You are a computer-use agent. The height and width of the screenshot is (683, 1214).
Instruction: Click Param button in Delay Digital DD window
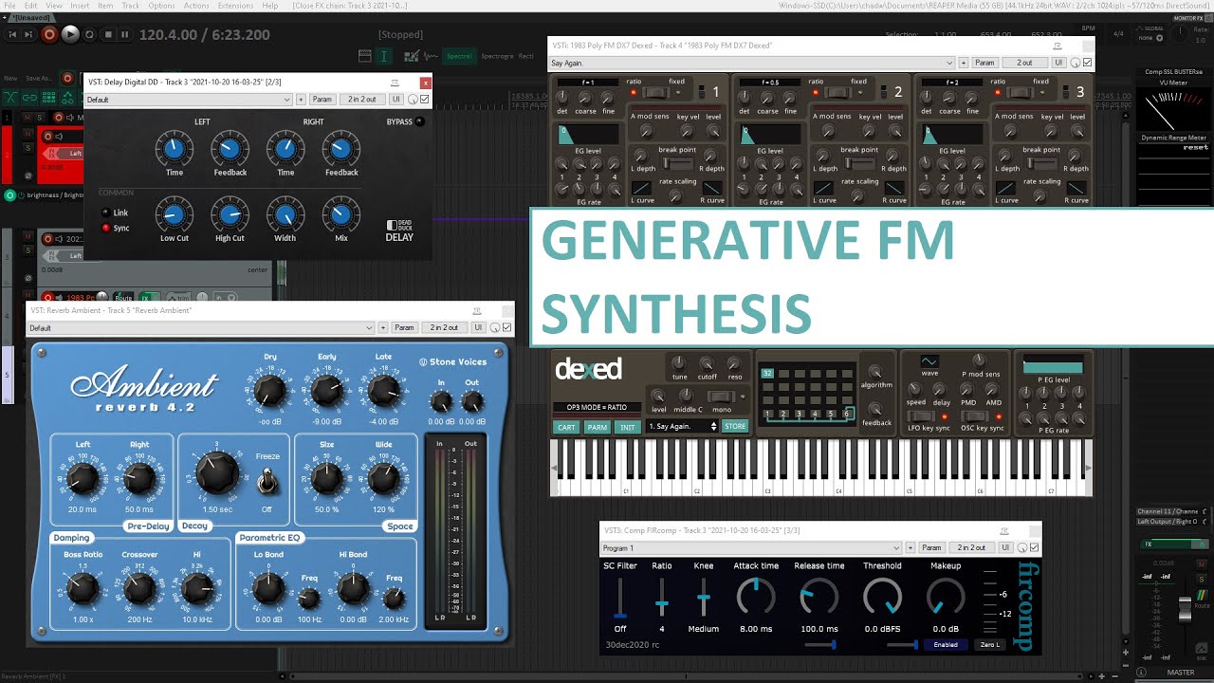click(322, 100)
